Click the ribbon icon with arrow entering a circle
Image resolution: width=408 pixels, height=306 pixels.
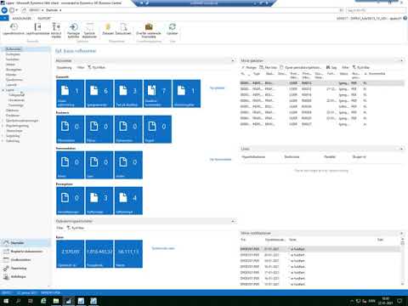pos(73,27)
